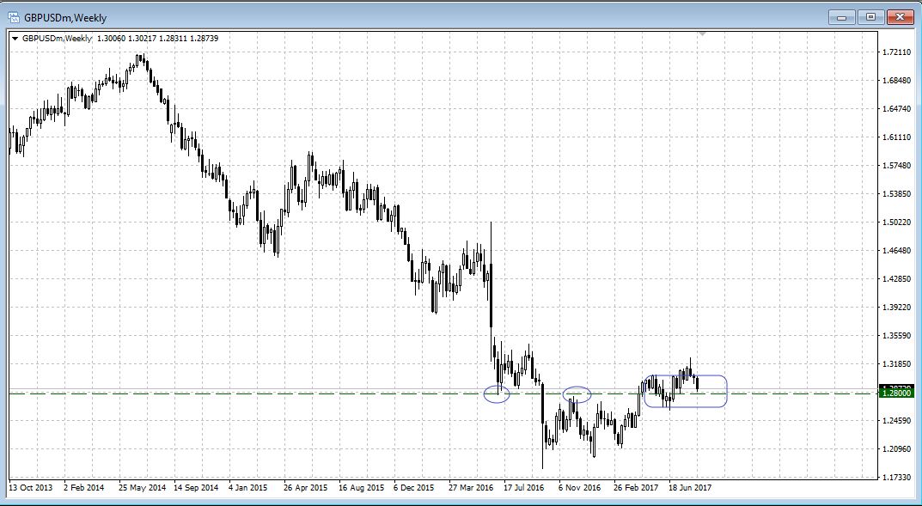
Task: Click the 1.17330 level on price scale
Action: pyautogui.click(x=897, y=477)
